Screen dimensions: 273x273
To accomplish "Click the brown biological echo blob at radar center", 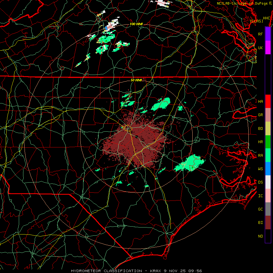I will 136,141.
